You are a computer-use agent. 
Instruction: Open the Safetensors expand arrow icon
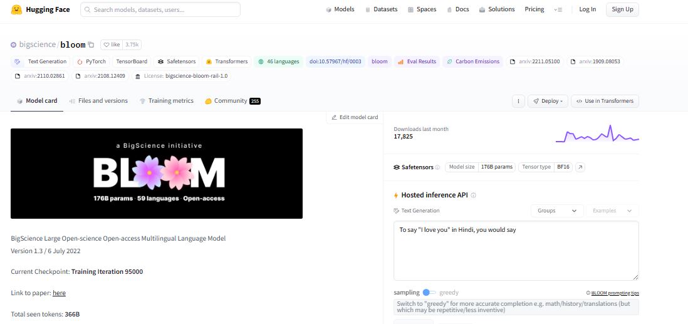[x=580, y=167]
